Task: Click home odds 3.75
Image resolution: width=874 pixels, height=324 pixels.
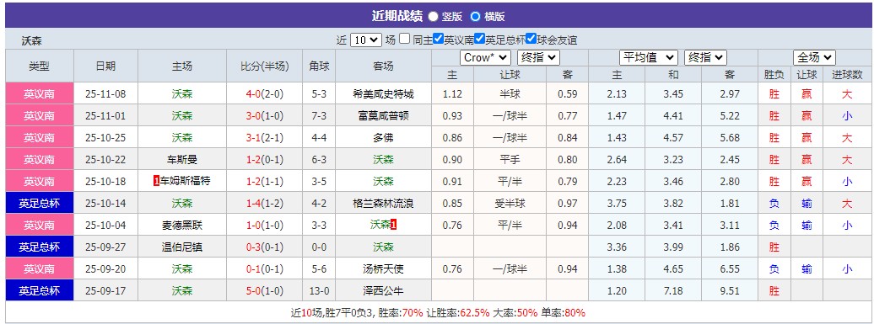Action: coord(617,204)
